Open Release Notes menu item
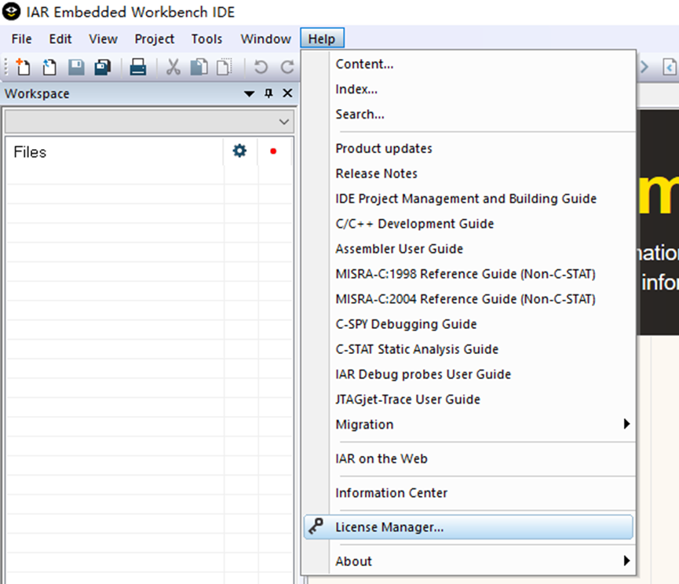The height and width of the screenshot is (584, 679). pos(469,173)
